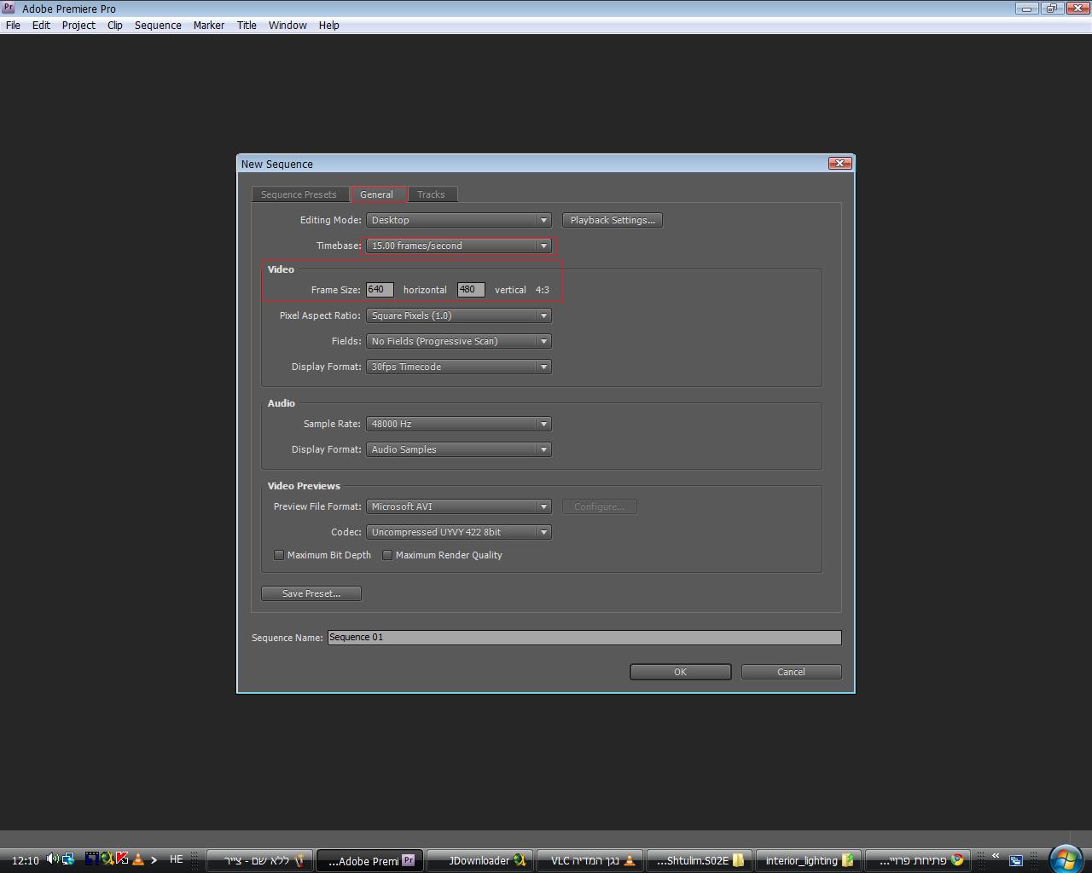The height and width of the screenshot is (873, 1092).
Task: Open the Timebase dropdown
Action: pyautogui.click(x=459, y=246)
